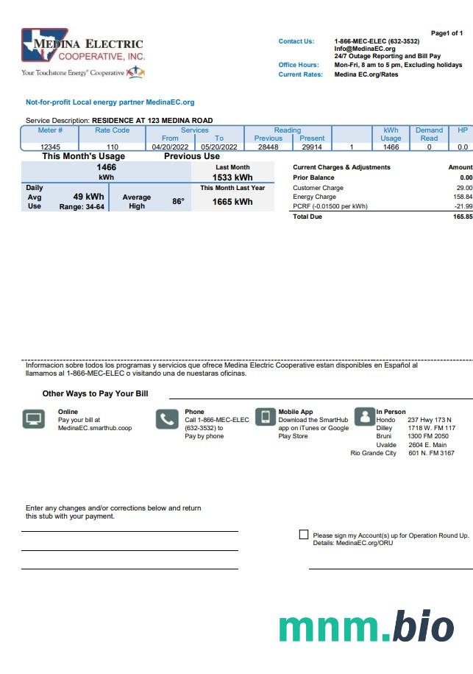
Task: Click the Total Due amount 165.85
Action: tap(463, 217)
